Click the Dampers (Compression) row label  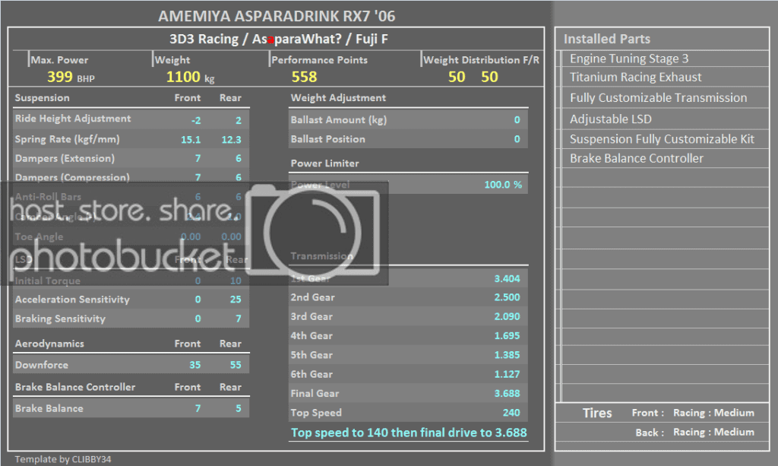(x=72, y=177)
